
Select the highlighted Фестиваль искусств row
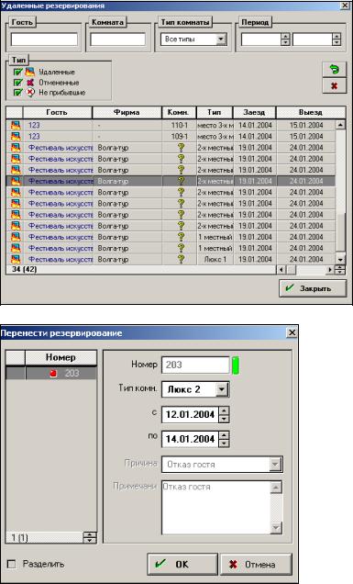pyautogui.click(x=171, y=181)
